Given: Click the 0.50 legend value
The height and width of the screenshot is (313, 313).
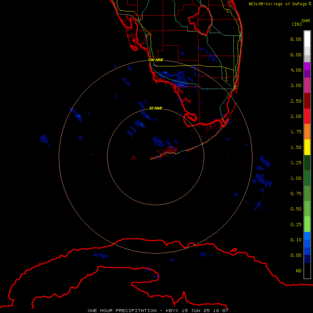Looking at the screenshot, I should click(296, 209).
